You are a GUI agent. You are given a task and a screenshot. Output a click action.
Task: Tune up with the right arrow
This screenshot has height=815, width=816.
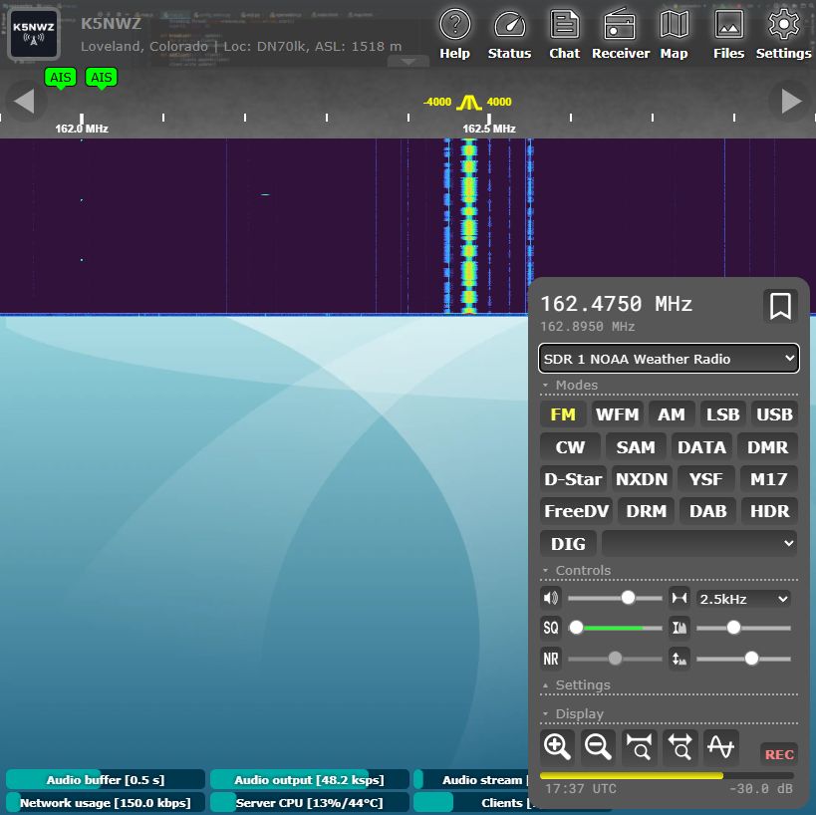click(791, 101)
